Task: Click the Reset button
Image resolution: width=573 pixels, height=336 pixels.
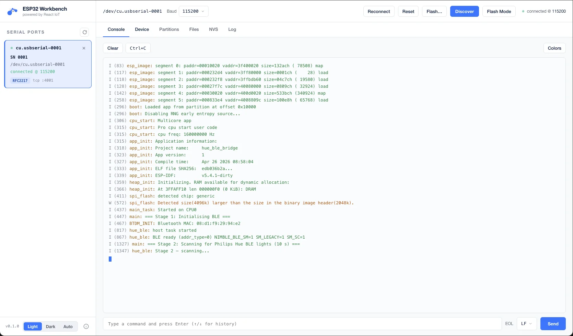Action: point(408,11)
